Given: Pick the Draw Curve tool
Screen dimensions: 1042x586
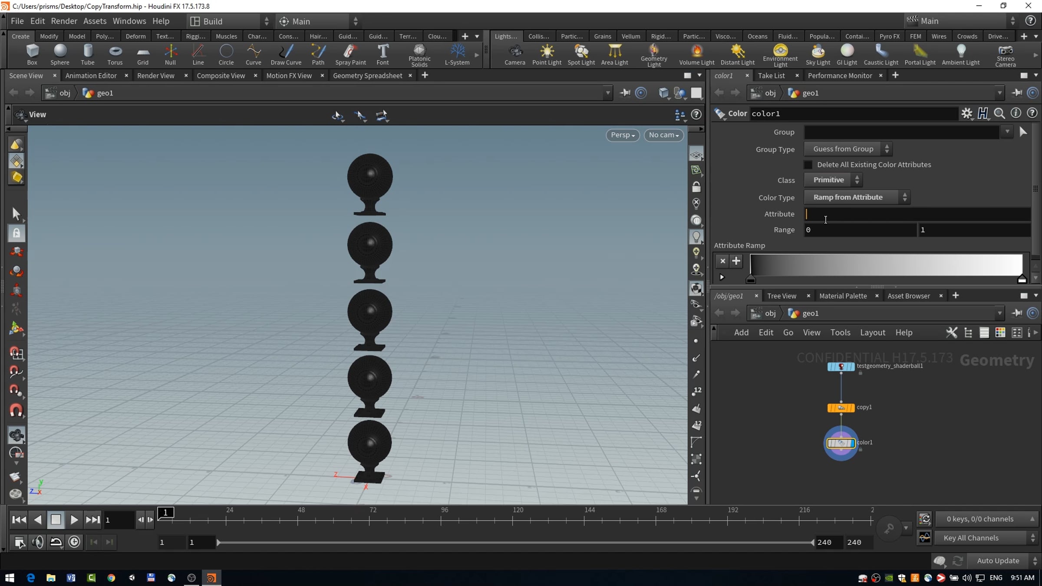Looking at the screenshot, I should [x=286, y=55].
